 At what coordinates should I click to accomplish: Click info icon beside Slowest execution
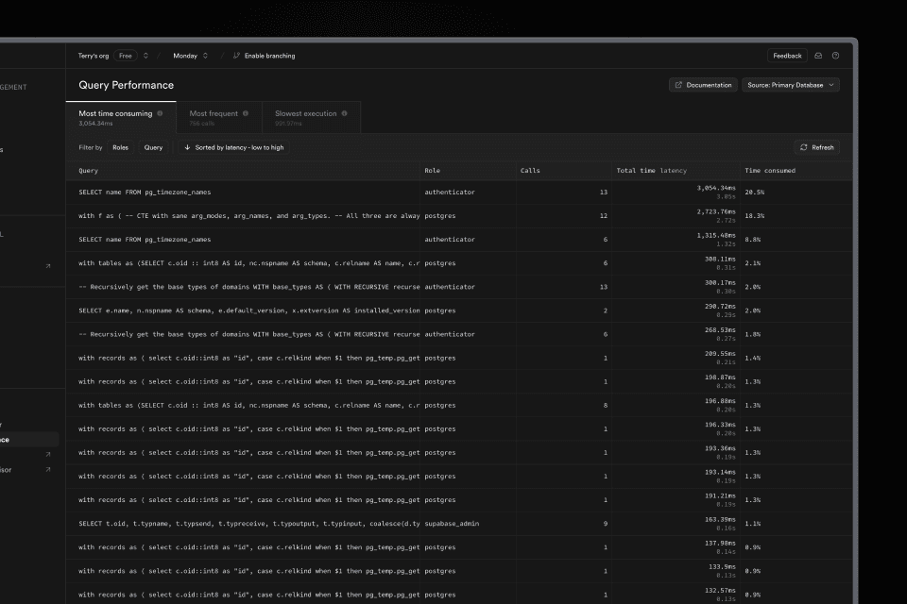point(344,113)
